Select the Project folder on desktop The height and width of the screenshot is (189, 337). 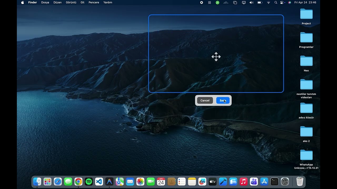tap(306, 17)
